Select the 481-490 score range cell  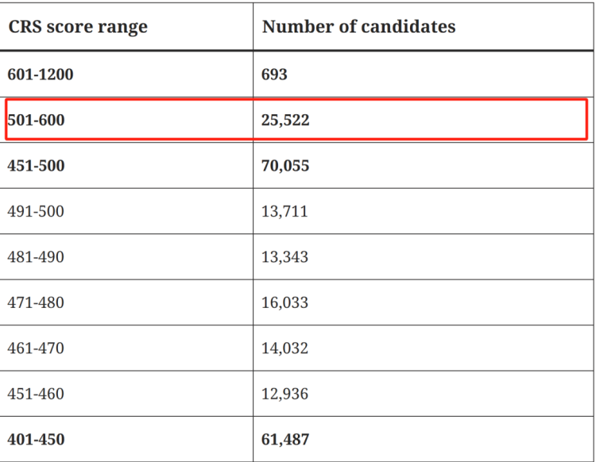coord(36,257)
